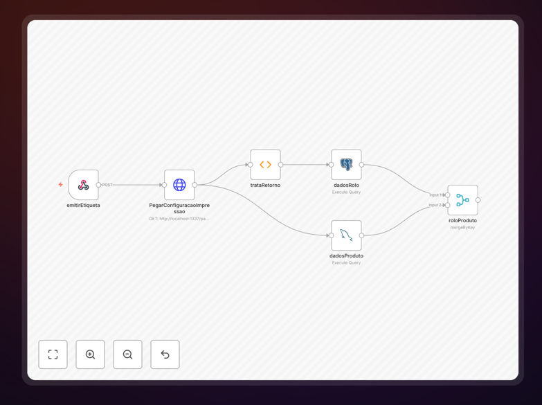Click the mergeByKey subtitle text
This screenshot has width=542, height=405.
coord(463,227)
